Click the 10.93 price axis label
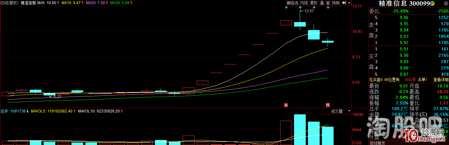This screenshot has width=449, height=145. [x=358, y=32]
